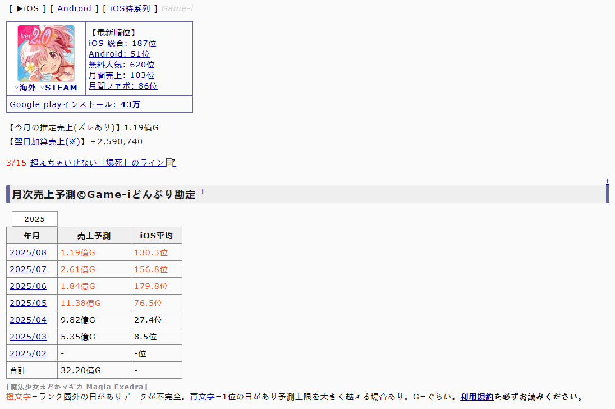Open the 2025/02 month link
Viewport: 615px width, 409px height.
click(x=28, y=353)
